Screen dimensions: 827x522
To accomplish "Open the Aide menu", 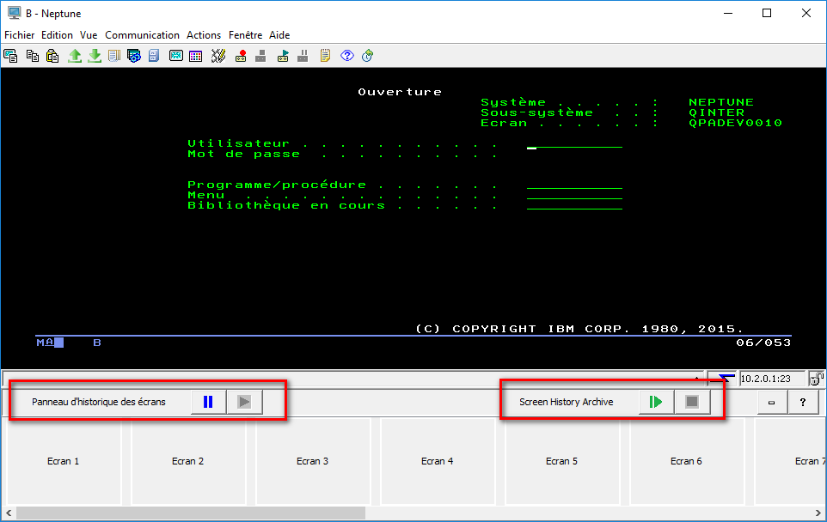I will point(279,35).
